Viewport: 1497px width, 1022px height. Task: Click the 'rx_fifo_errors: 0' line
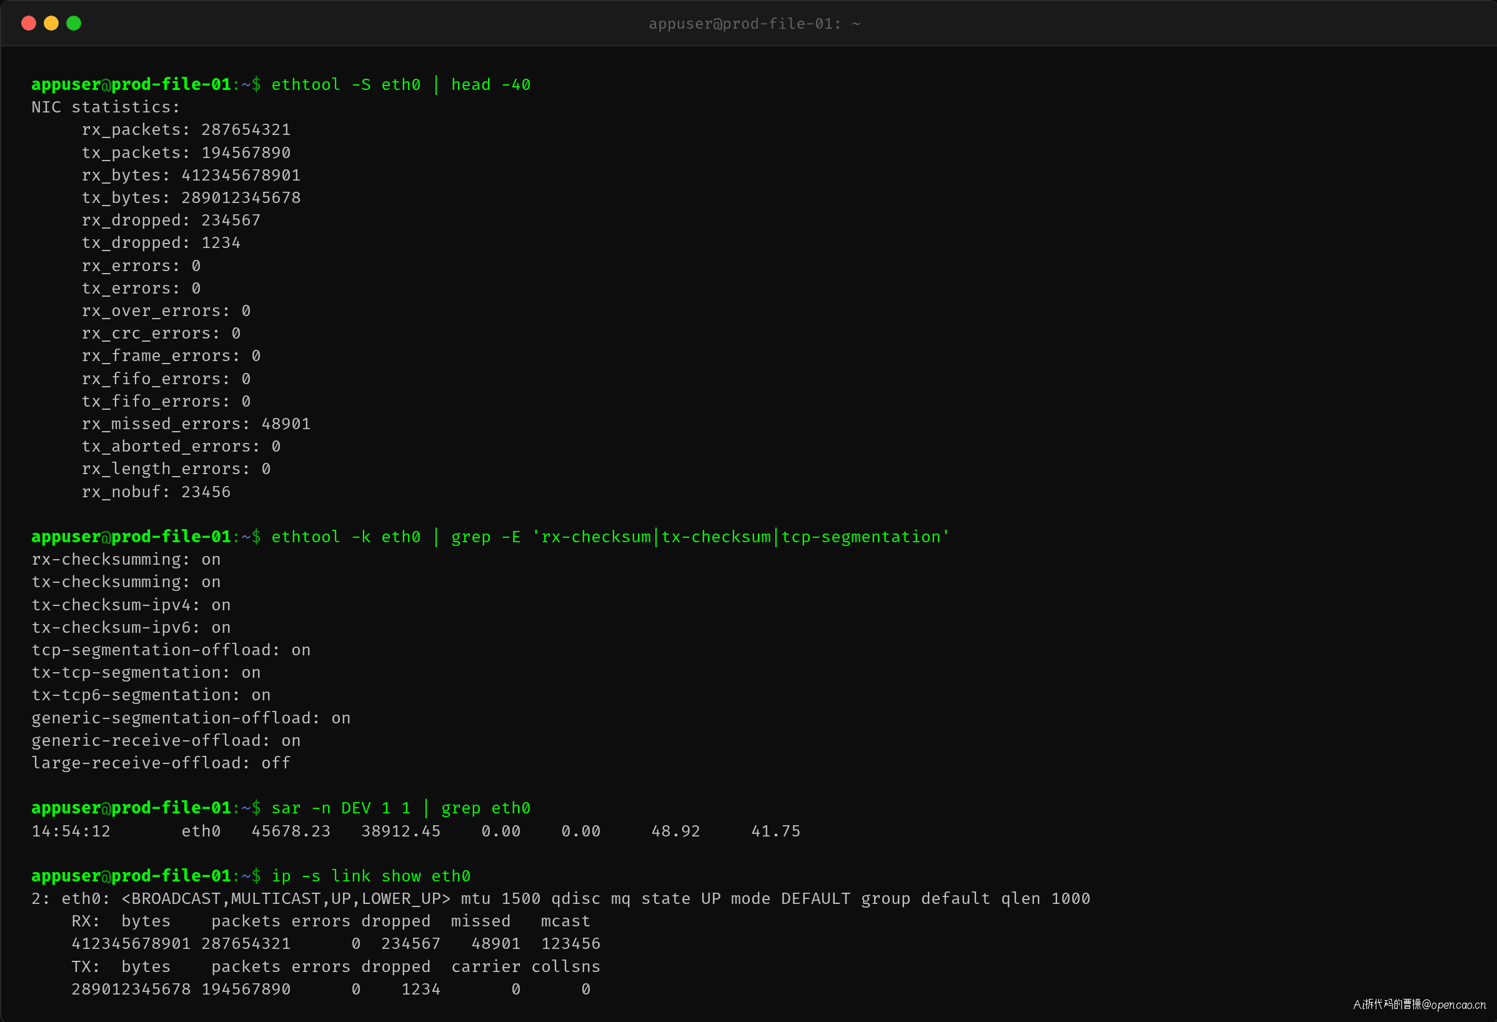point(166,379)
